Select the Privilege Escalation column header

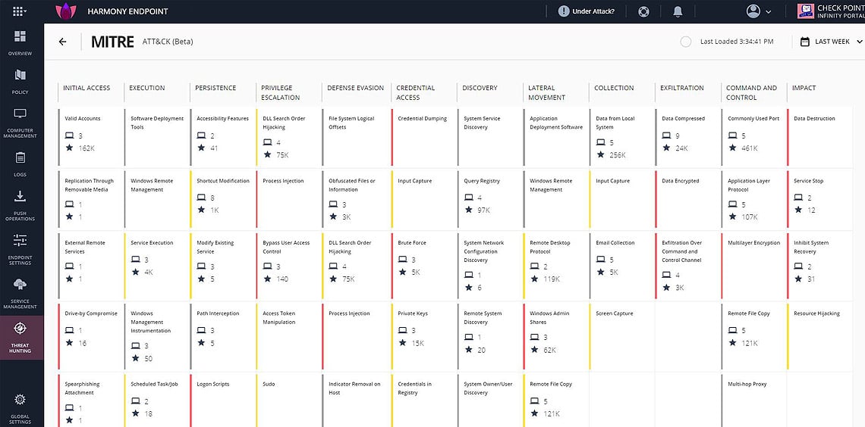pos(280,92)
